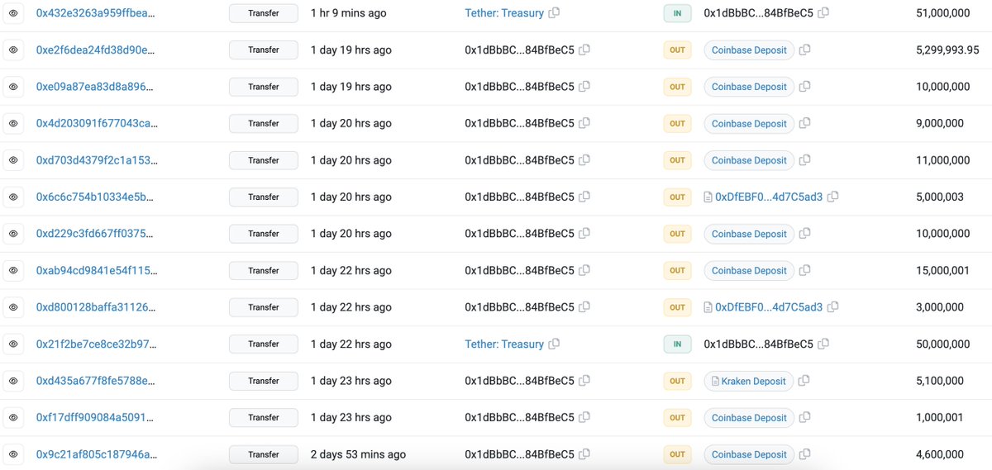Copy Tether: Treasury address in 50,000,000 row
This screenshot has height=470, width=992.
tap(554, 344)
